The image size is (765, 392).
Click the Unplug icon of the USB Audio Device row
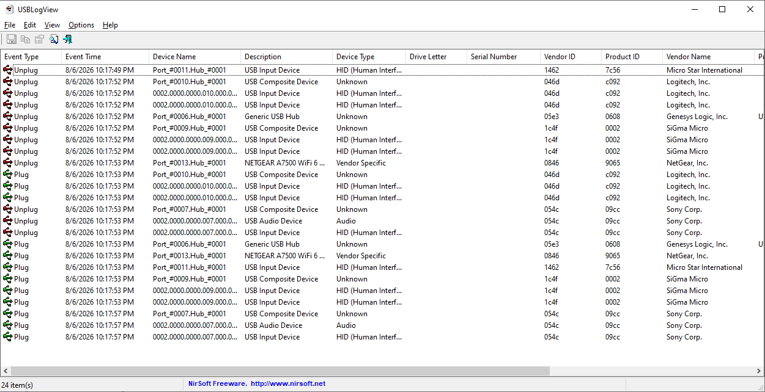tap(7, 221)
